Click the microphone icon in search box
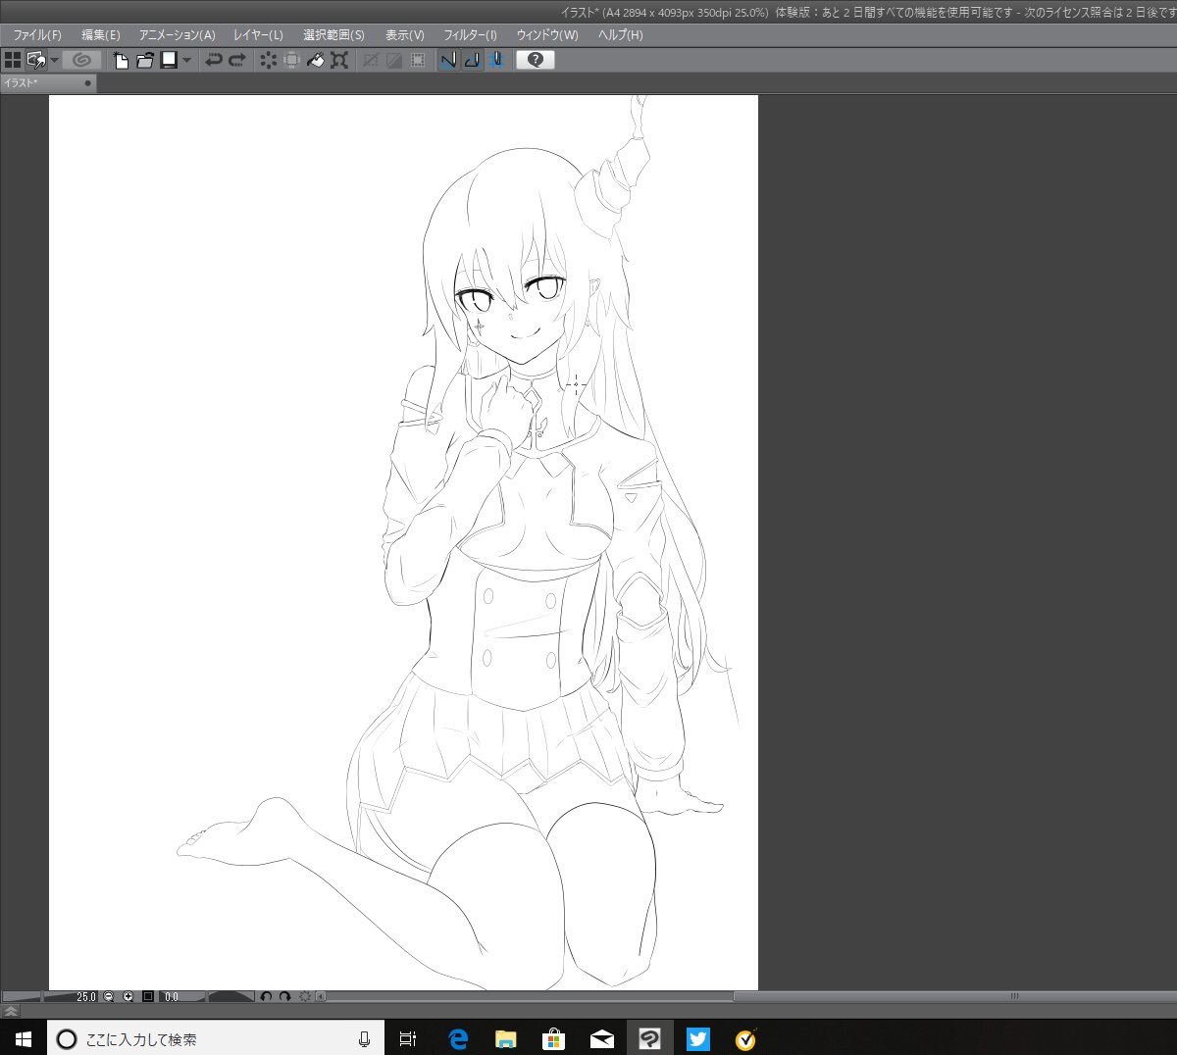 [364, 1039]
